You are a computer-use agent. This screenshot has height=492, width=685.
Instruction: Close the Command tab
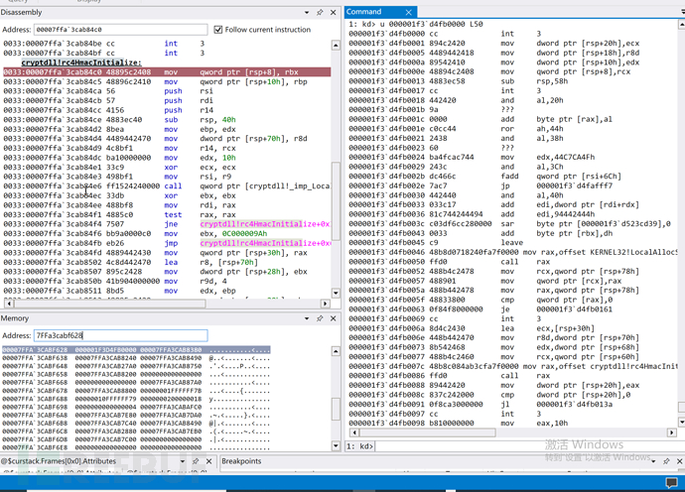click(408, 12)
